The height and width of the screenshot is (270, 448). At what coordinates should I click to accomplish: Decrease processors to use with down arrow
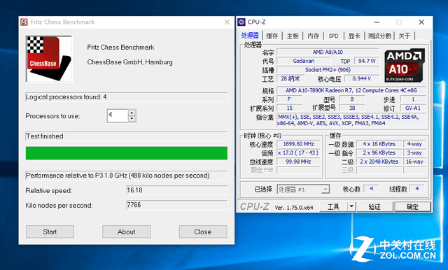[x=132, y=119]
